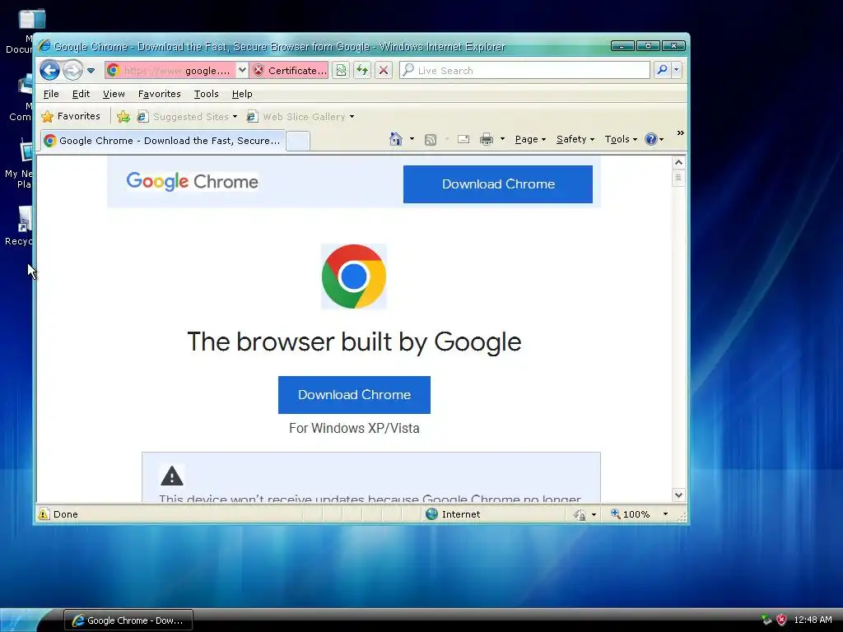Open the Page command menu
843x632 pixels.
(x=530, y=139)
